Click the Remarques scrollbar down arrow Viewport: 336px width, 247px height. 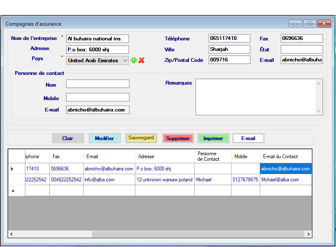pyautogui.click(x=319, y=111)
